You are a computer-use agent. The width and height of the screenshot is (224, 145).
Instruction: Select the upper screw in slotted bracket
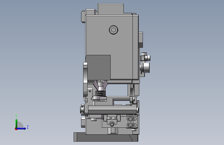click(x=130, y=119)
